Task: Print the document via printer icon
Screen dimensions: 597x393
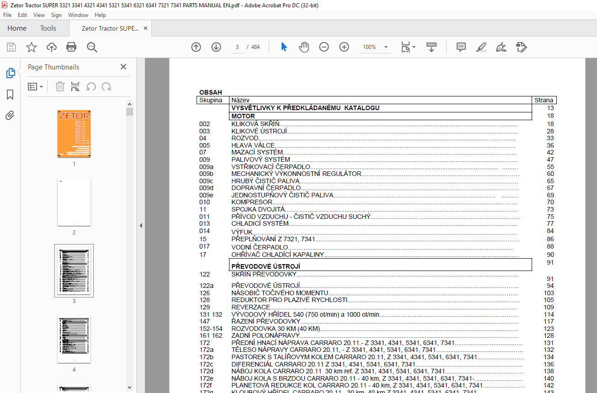Action: 71,47
